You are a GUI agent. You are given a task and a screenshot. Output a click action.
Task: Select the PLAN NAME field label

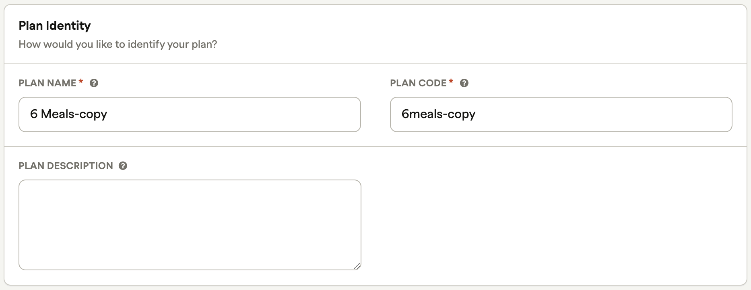click(x=47, y=83)
